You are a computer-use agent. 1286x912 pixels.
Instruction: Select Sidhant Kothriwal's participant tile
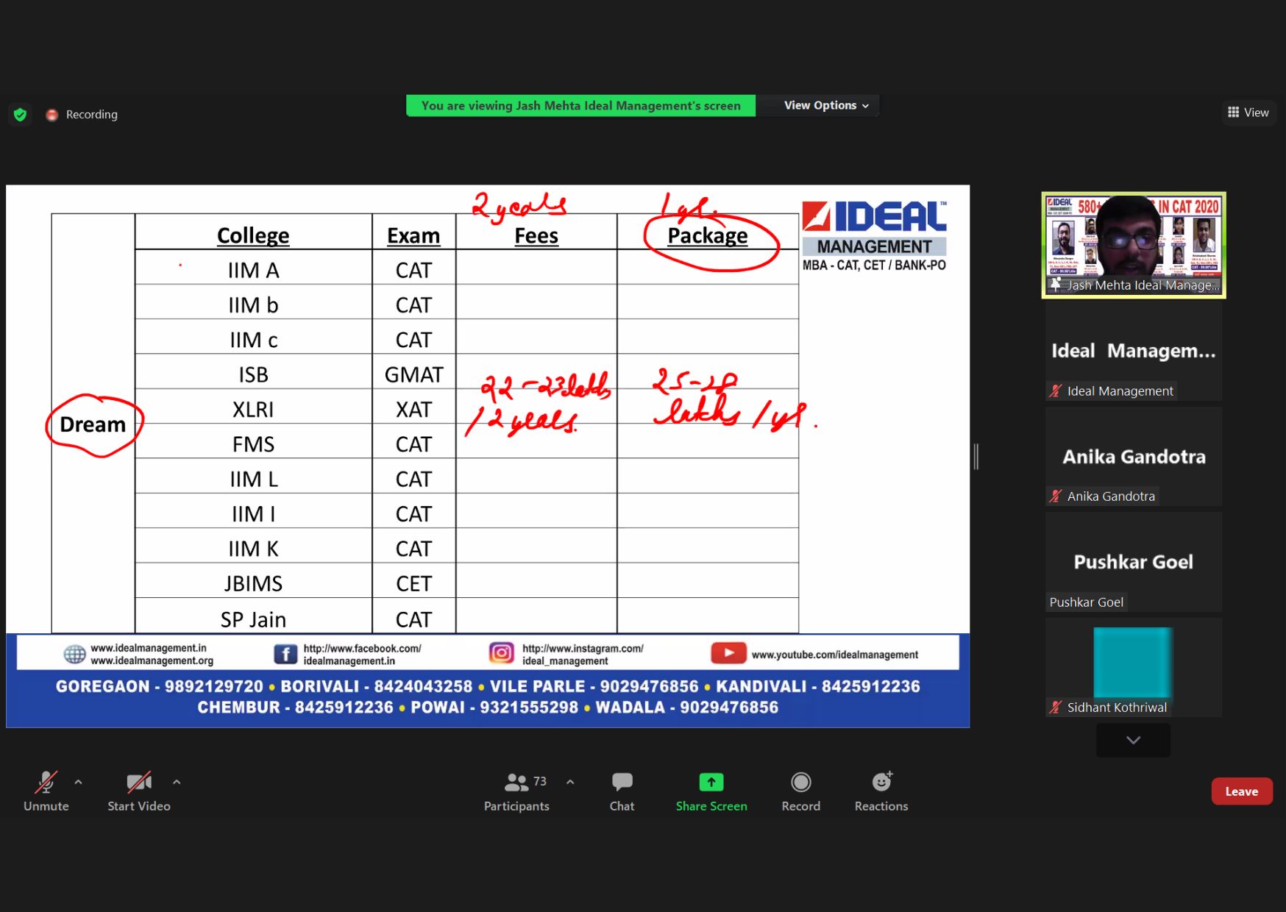(1133, 667)
